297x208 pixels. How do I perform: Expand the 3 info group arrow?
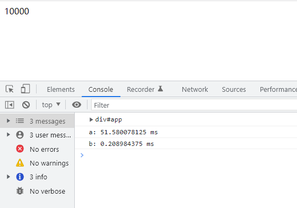[8, 177]
